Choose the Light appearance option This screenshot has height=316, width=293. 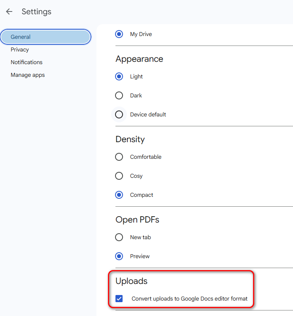[x=119, y=76]
